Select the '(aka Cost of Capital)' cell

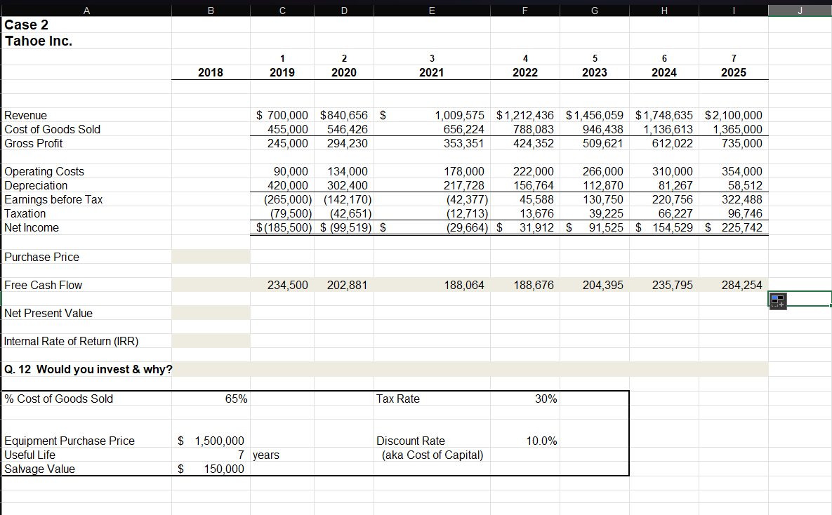432,455
